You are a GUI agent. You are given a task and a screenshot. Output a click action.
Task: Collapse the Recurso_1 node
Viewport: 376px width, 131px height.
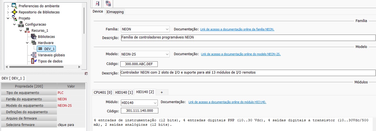(21, 31)
